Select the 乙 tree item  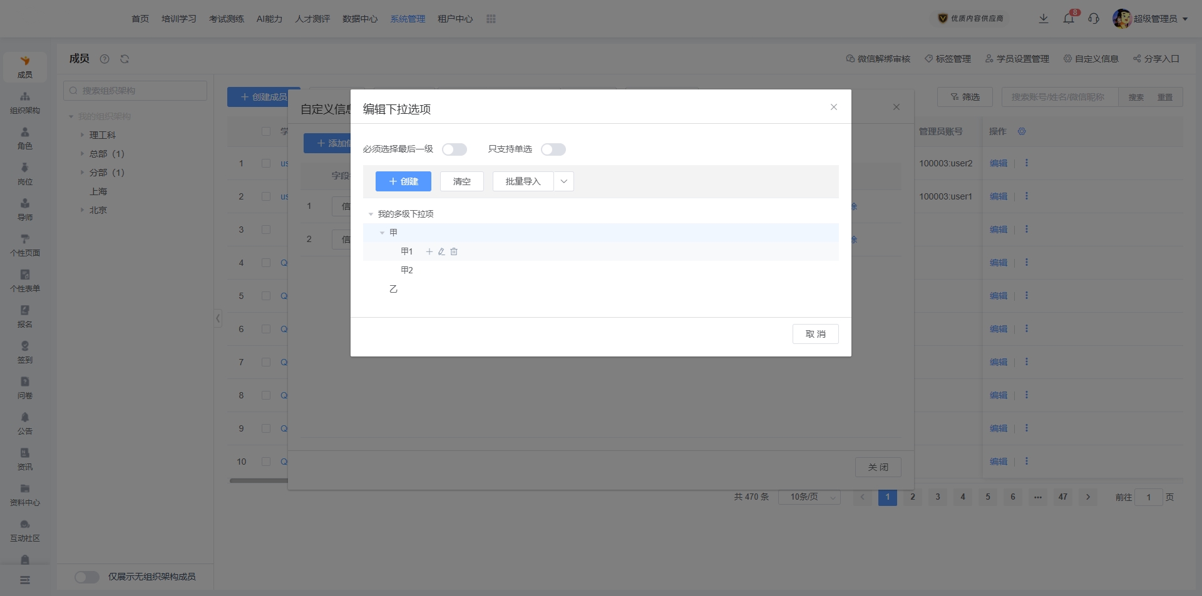coord(393,289)
